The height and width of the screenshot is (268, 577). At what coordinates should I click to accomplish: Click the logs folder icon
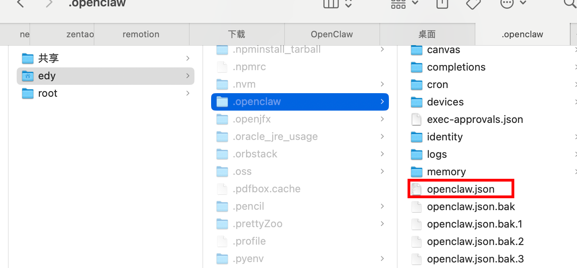coord(417,154)
